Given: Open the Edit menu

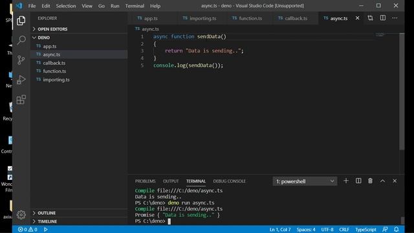Looking at the screenshot, I should [x=46, y=6].
